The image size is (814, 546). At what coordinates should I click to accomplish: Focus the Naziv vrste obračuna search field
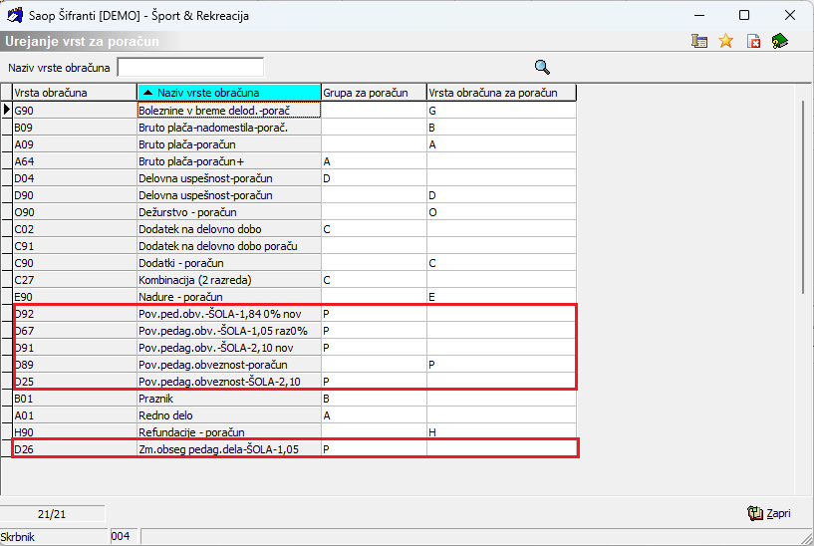click(x=190, y=68)
